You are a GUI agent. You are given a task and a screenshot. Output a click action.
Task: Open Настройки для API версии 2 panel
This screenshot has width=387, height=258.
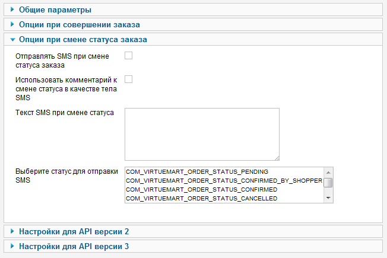coord(74,231)
